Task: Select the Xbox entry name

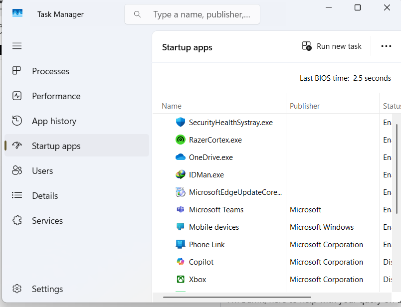Action: pyautogui.click(x=198, y=280)
